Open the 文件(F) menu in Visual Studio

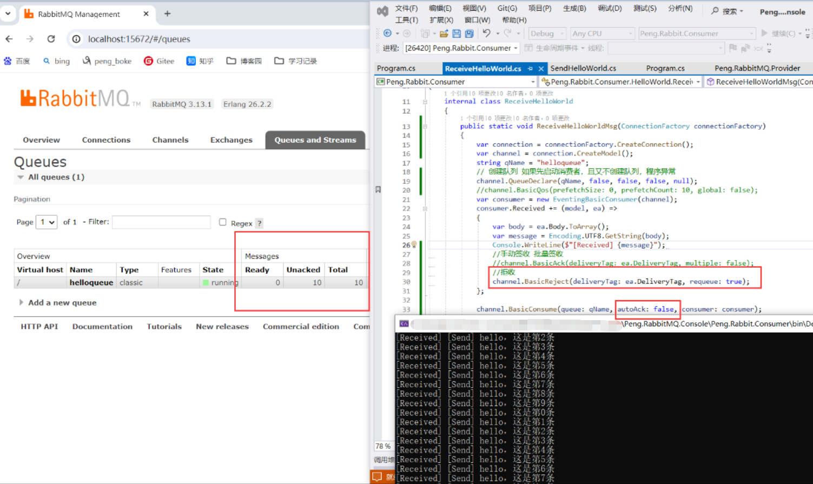pyautogui.click(x=406, y=8)
